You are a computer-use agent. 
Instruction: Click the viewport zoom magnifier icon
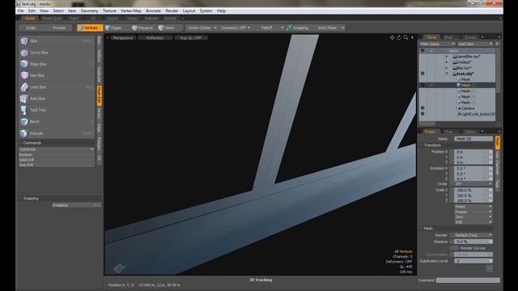[x=405, y=38]
